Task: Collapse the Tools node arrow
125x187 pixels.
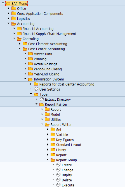Action: 31,94
